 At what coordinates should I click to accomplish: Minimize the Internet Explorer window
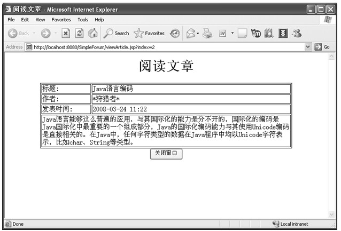(x=311, y=9)
